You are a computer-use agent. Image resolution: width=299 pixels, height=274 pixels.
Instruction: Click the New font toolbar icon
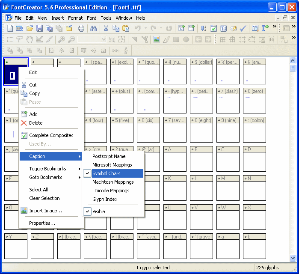(10, 28)
